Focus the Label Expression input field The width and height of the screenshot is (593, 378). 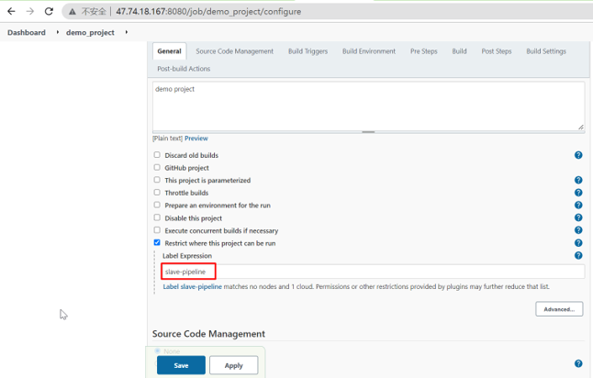373,272
